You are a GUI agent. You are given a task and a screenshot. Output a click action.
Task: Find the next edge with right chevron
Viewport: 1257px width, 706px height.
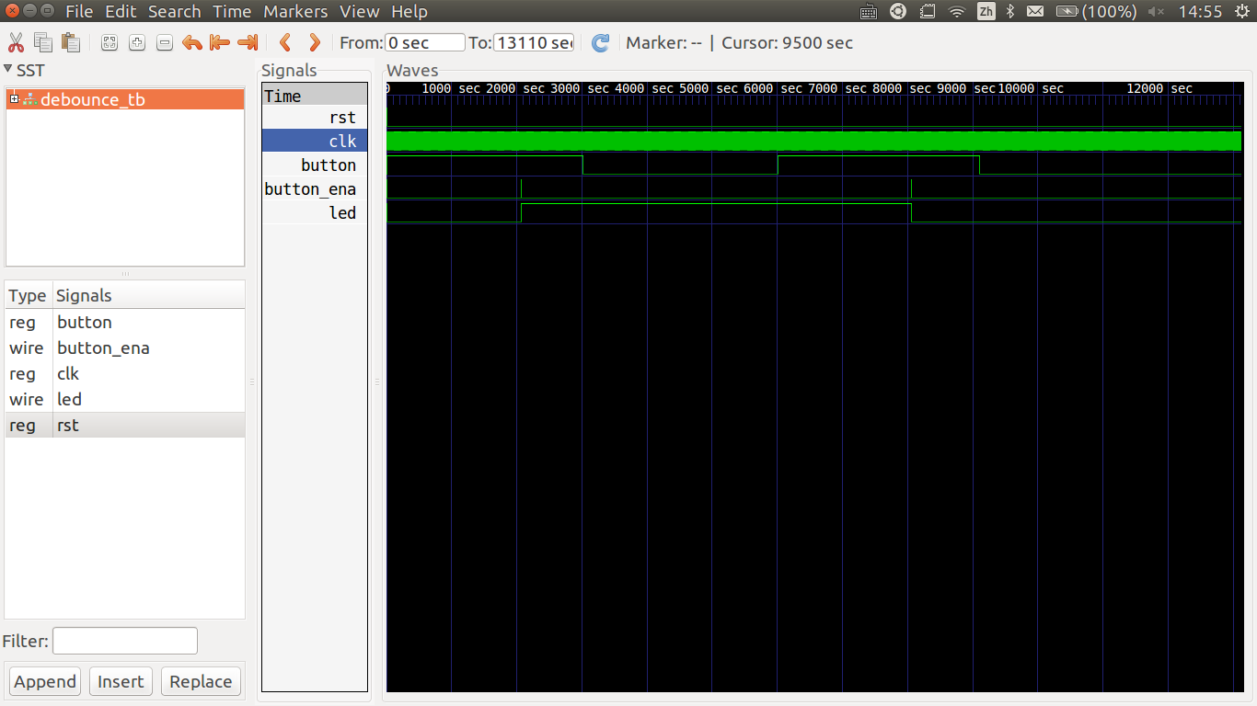pos(314,42)
